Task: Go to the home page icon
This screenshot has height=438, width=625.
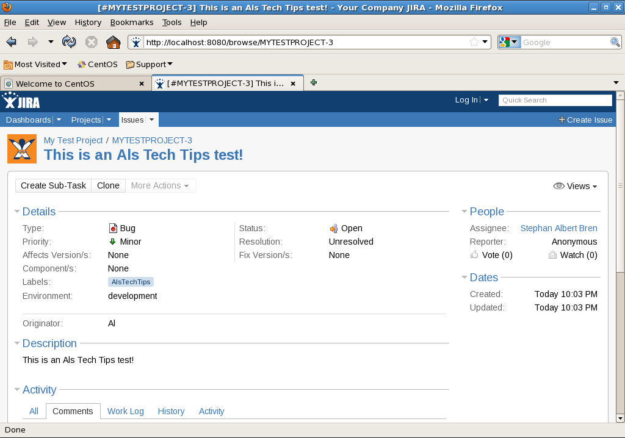Action: pyautogui.click(x=113, y=42)
